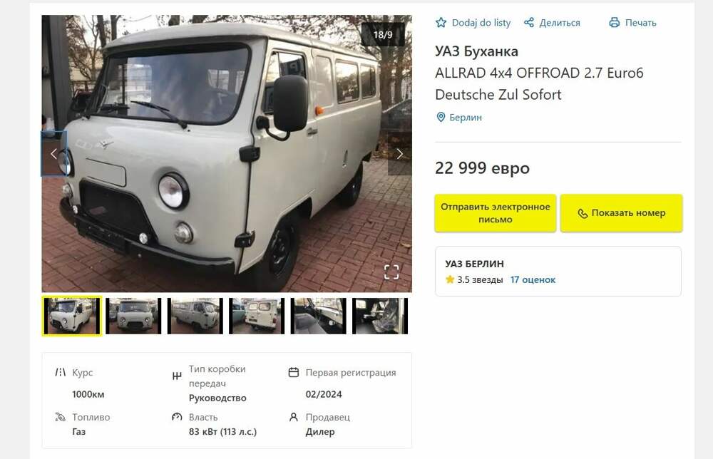Show the previous vehicle photo
The image size is (713, 459).
[x=53, y=154]
